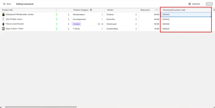Image resolution: width=215 pixels, height=108 pixels.
Task: Click Fleece Lined Hoodie thumbnail
Action: point(3,24)
